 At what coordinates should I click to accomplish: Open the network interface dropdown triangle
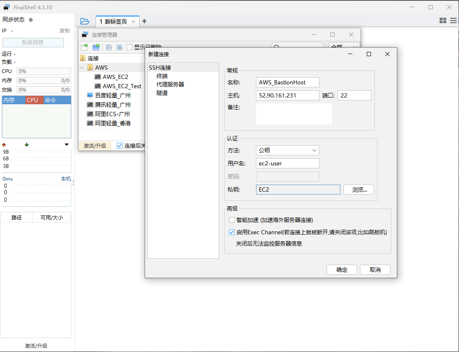click(67, 145)
